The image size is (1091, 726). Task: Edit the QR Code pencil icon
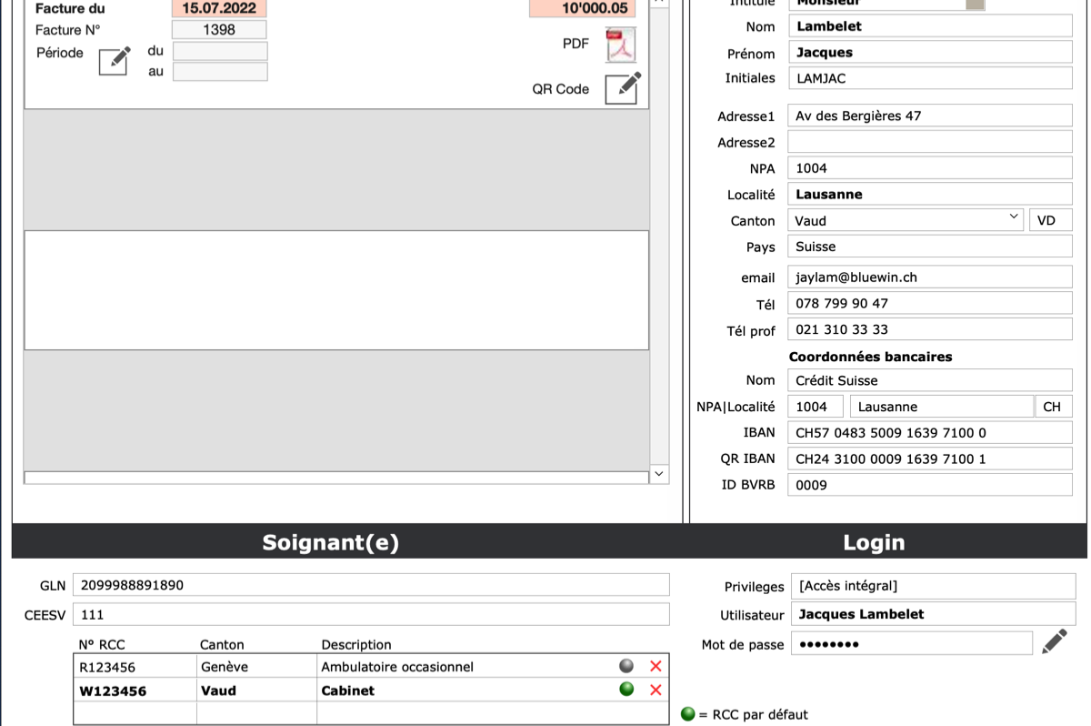(624, 88)
